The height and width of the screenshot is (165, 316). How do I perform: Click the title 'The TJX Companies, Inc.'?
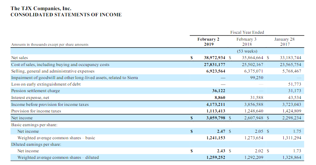click(41, 8)
